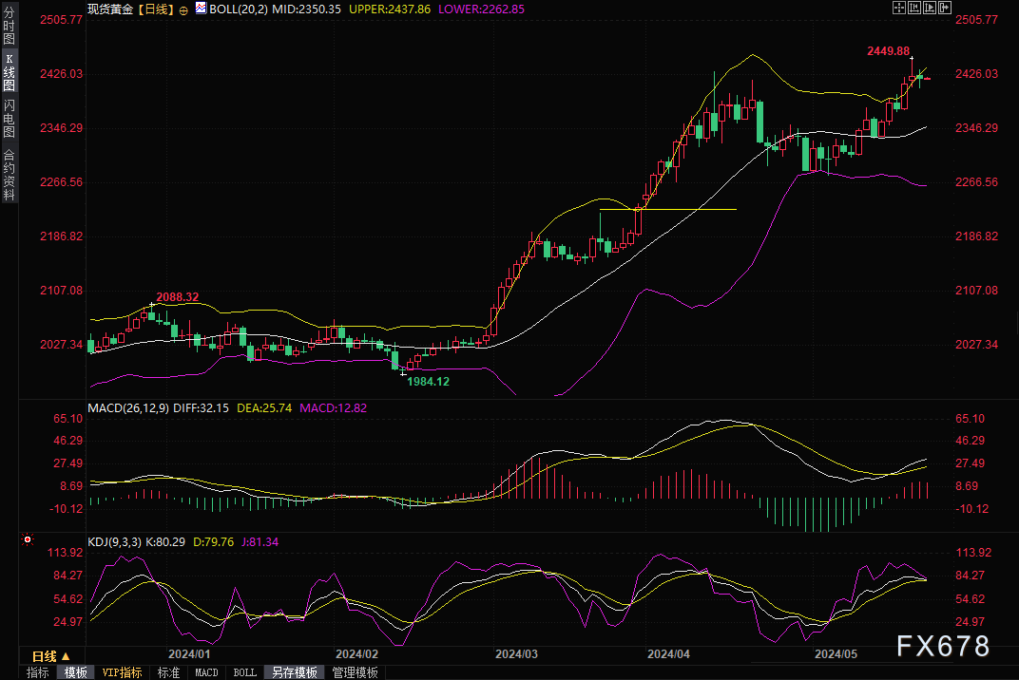
Task: Click the circled plus icon beside 日线
Action: click(183, 9)
